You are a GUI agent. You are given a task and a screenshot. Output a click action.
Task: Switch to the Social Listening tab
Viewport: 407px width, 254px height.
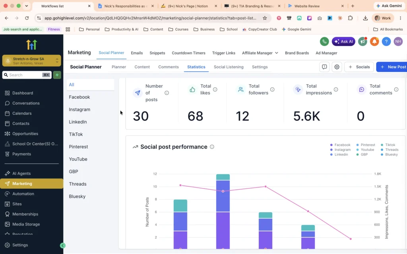229,67
